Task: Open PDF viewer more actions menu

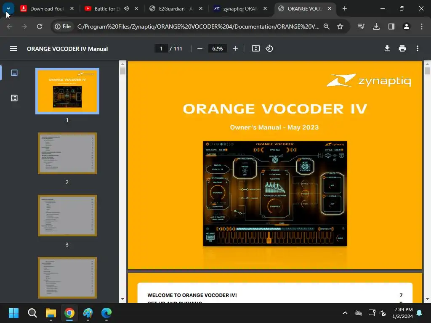Action: tap(418, 49)
